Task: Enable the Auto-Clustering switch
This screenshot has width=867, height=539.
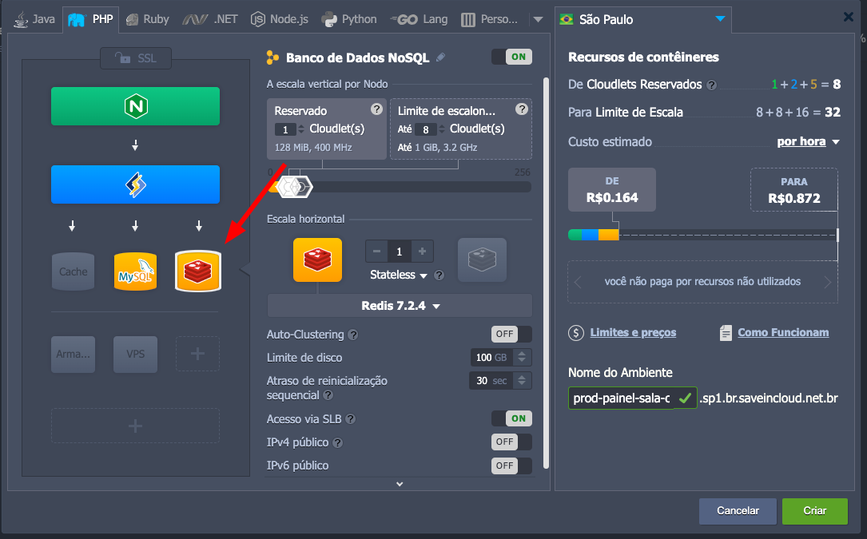Action: coord(511,335)
